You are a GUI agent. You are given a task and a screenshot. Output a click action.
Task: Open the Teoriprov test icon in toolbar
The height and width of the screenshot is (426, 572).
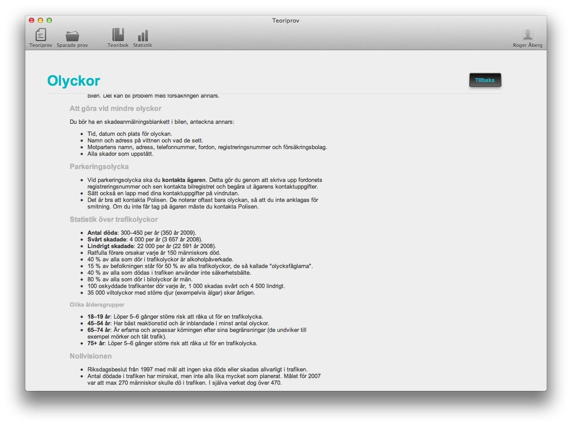pos(41,35)
